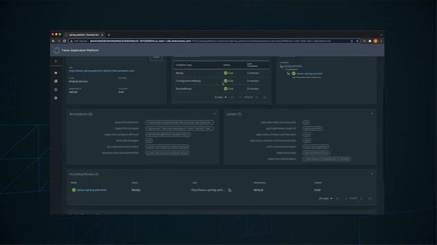The width and height of the screenshot is (437, 245).
Task: Click the ConfigurationsReady green status checkmark
Action: (x=225, y=81)
